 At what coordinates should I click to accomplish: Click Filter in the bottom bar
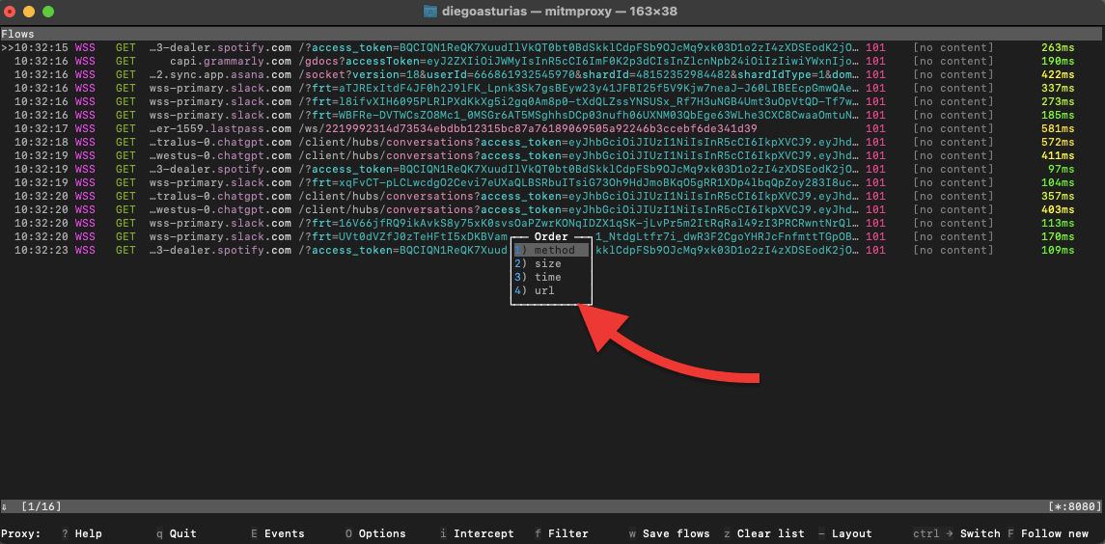(x=562, y=533)
